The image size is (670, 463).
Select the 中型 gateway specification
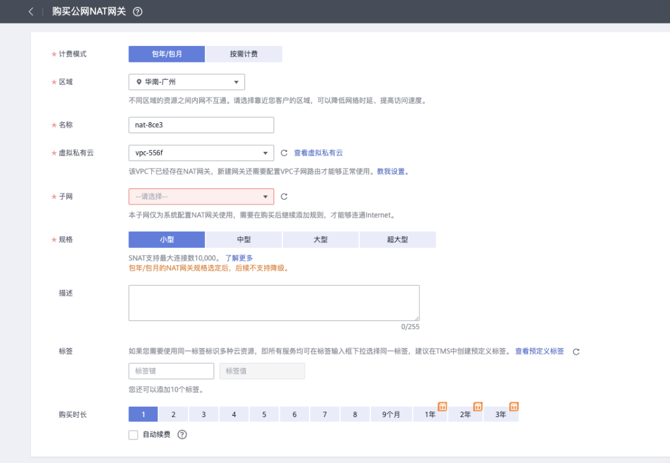click(x=244, y=239)
